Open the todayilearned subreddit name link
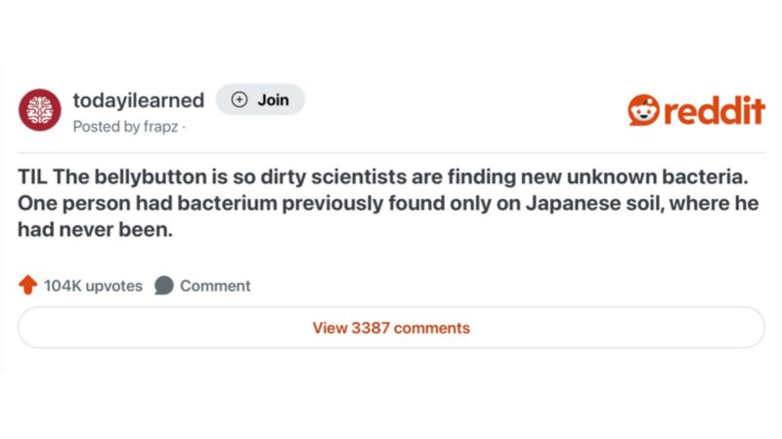This screenshot has width=782, height=439. pos(139,100)
